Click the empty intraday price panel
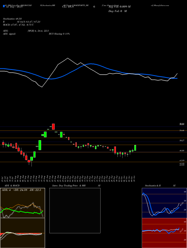The width and height of the screenshot is (187, 248). (x=75, y=210)
